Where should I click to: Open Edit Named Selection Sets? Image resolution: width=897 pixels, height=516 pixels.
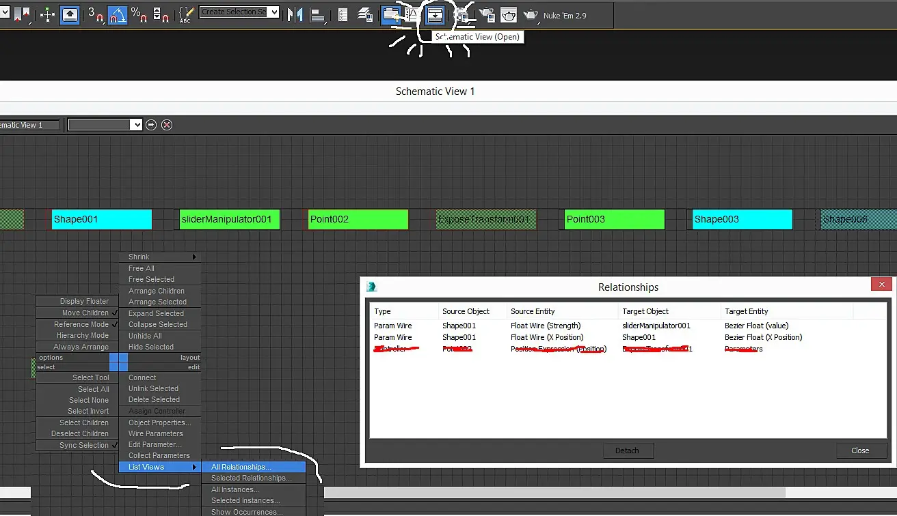[185, 14]
